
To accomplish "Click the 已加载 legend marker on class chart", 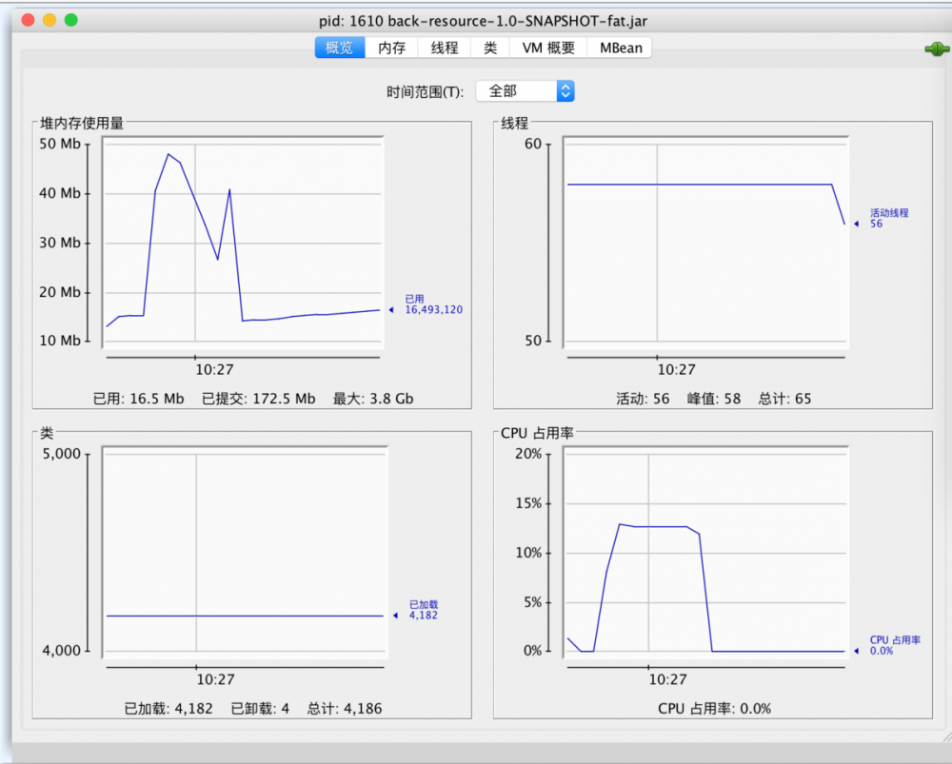I will pos(394,616).
